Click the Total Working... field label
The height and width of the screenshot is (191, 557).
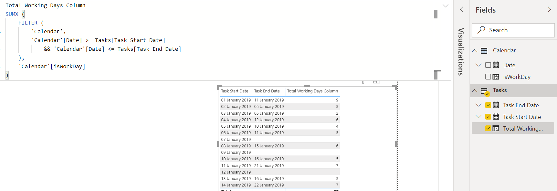click(523, 129)
